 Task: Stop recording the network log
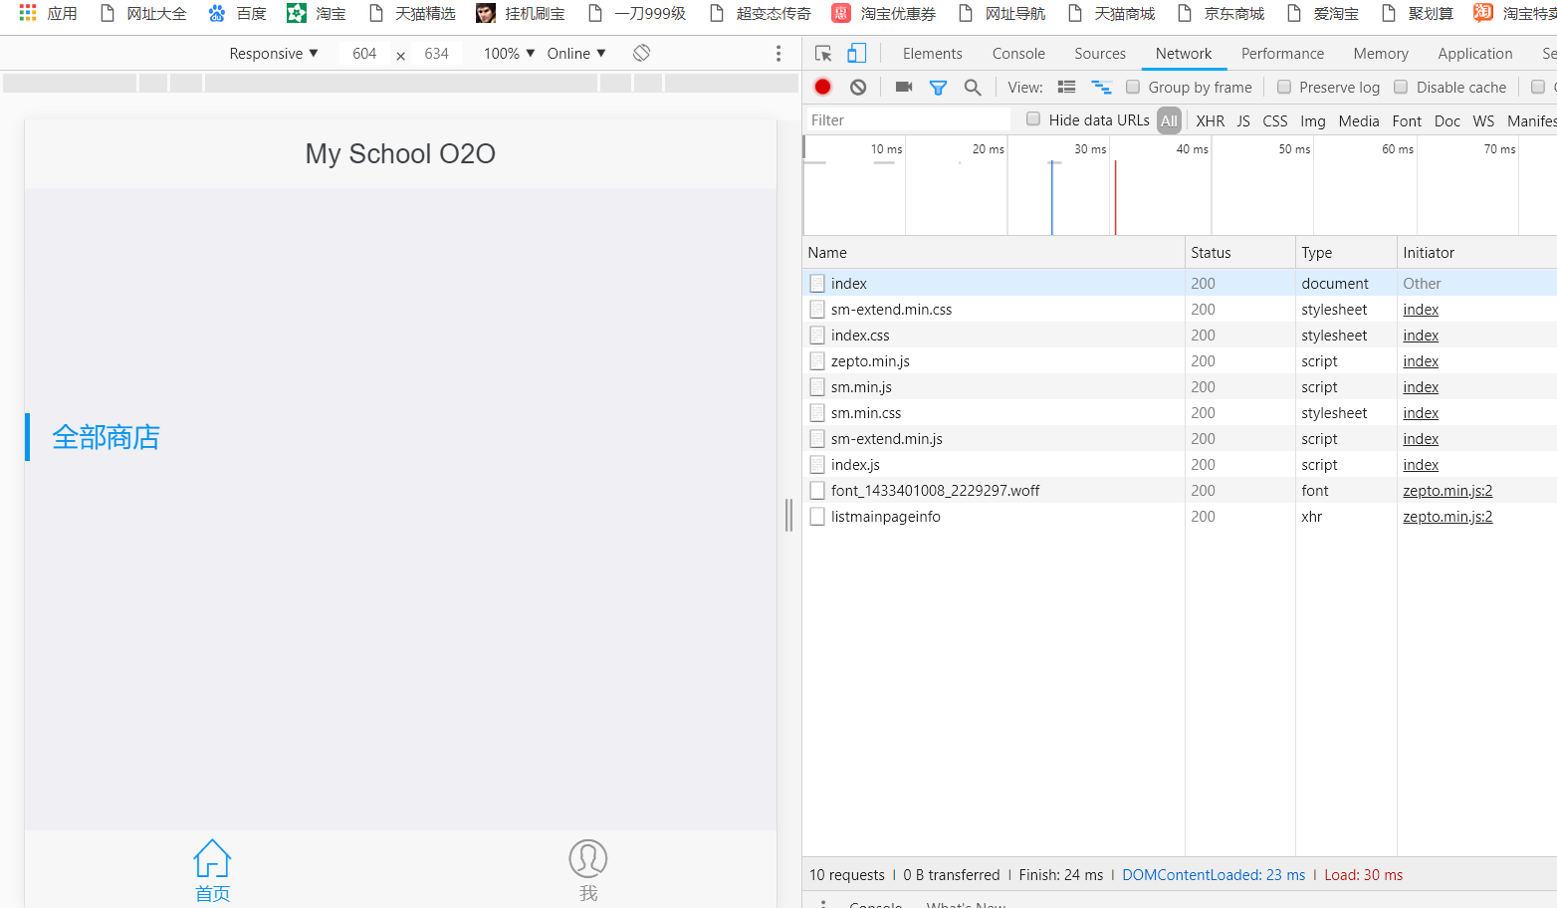point(822,87)
